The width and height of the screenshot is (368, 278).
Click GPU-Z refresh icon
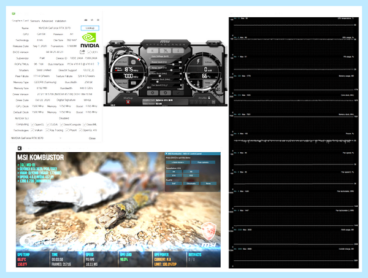click(x=92, y=20)
